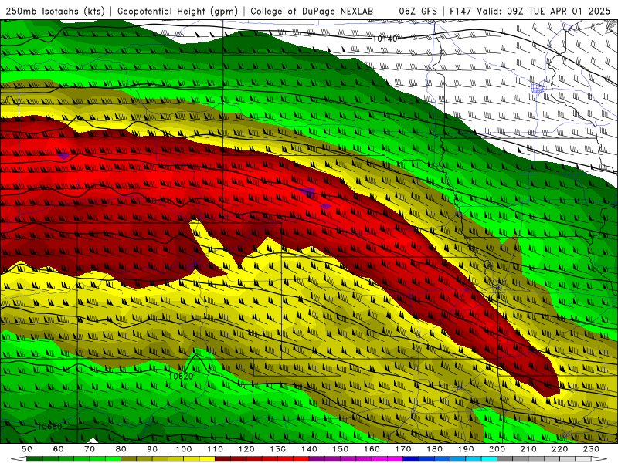Click the 210 value on color scale
Screen dimensions: 618x463
[528, 449]
